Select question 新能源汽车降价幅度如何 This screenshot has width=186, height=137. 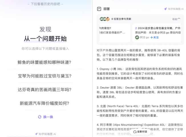click(x=45, y=103)
